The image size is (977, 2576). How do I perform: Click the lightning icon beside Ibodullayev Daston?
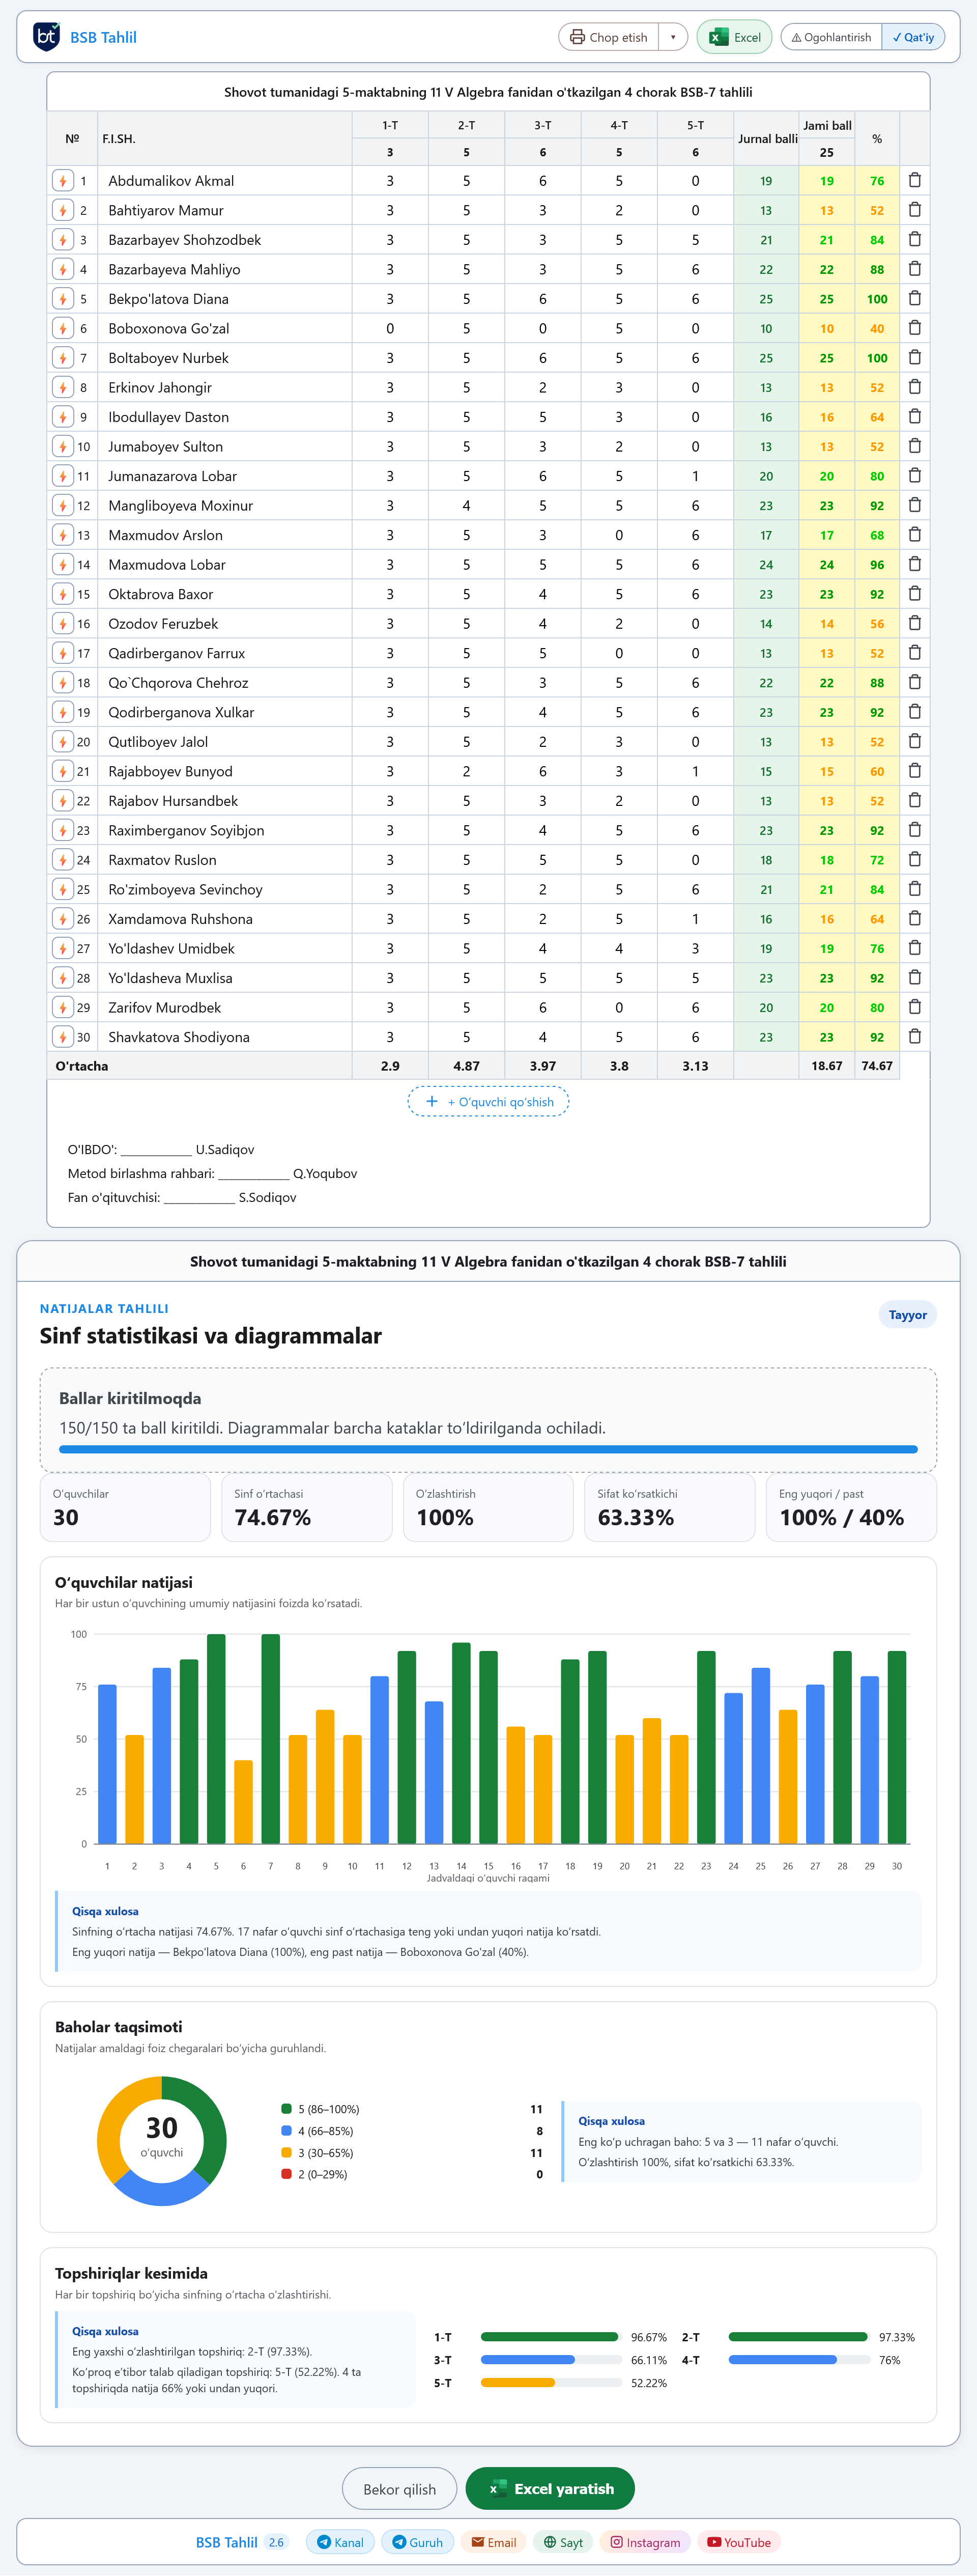[63, 417]
